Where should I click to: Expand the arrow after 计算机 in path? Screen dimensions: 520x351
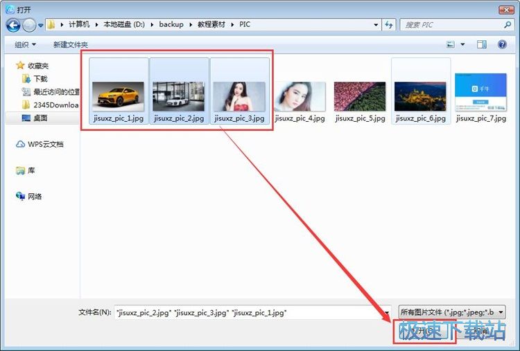(96, 25)
